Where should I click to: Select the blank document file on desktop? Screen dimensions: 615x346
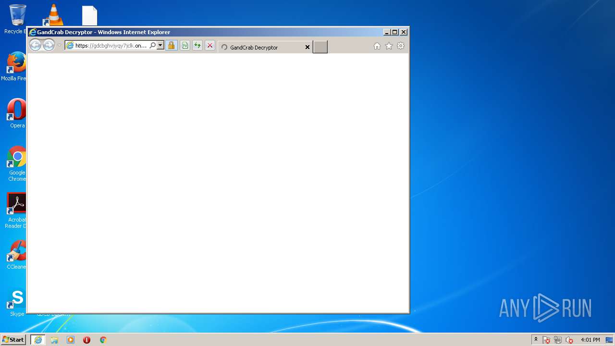[x=89, y=15]
